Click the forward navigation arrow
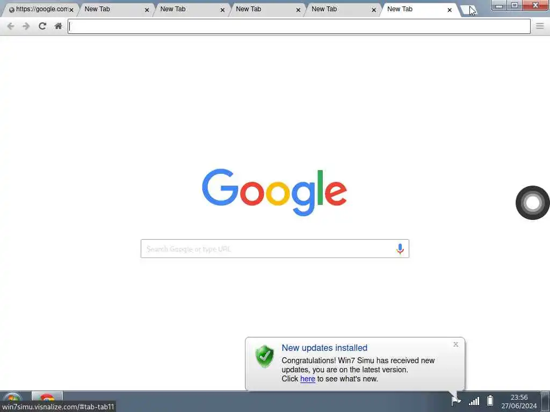Viewport: 550px width, 412px height. 26,26
